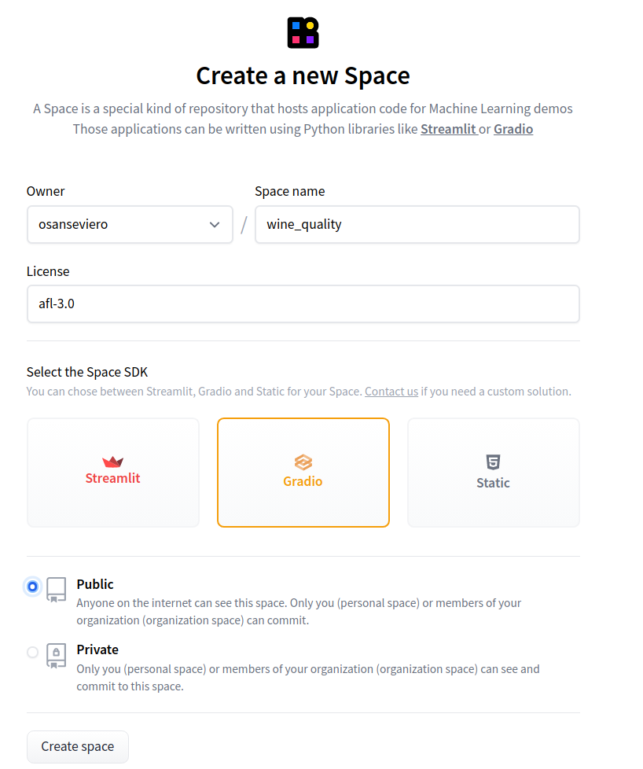Image resolution: width=643 pixels, height=769 pixels.
Task: Select the Public radio button
Action: (x=32, y=587)
